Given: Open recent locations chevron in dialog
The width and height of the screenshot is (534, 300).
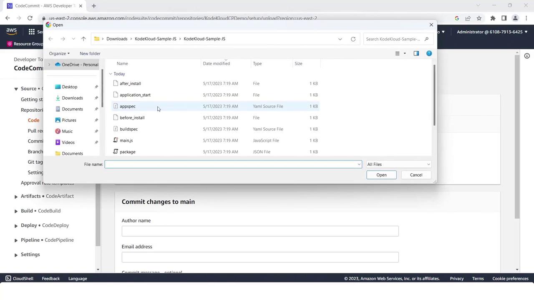Looking at the screenshot, I should pyautogui.click(x=73, y=39).
